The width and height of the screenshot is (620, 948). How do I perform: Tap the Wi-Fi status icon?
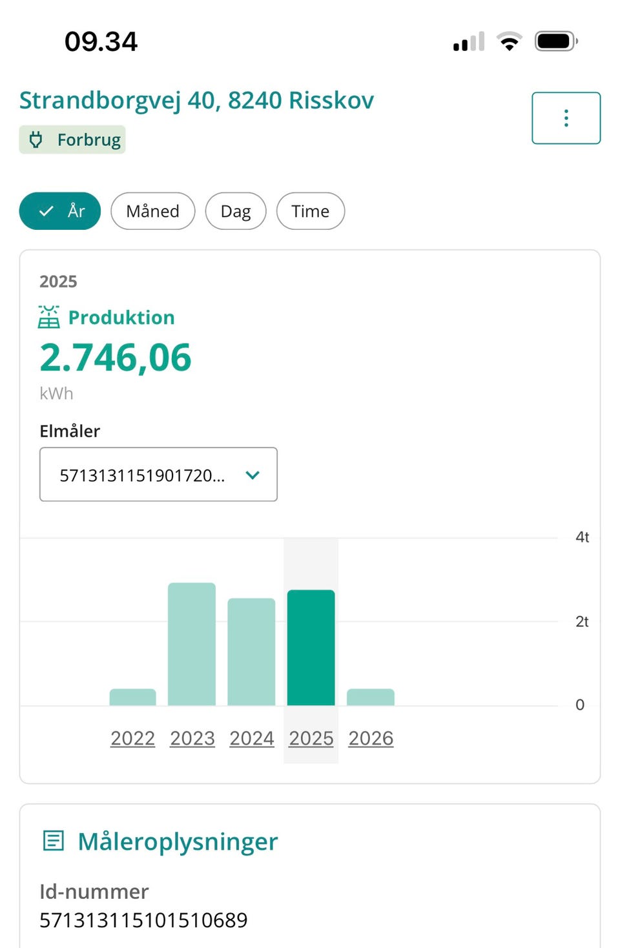click(510, 41)
